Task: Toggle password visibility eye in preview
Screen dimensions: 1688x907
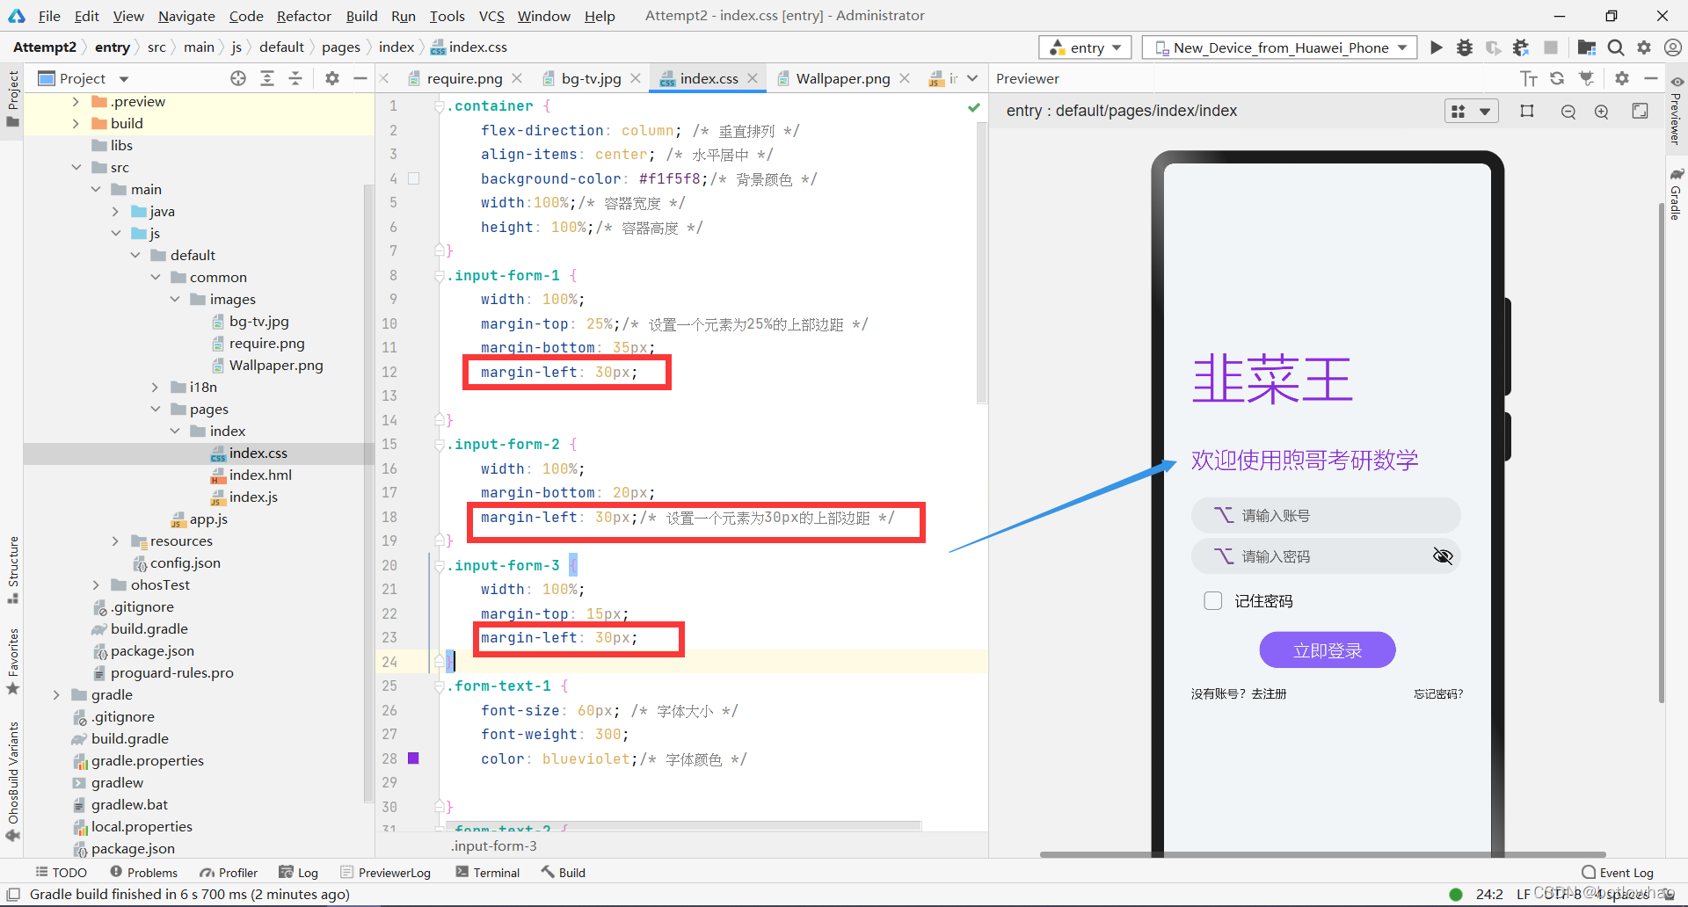Action: coord(1443,555)
